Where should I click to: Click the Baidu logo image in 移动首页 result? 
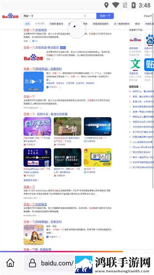[33, 57]
